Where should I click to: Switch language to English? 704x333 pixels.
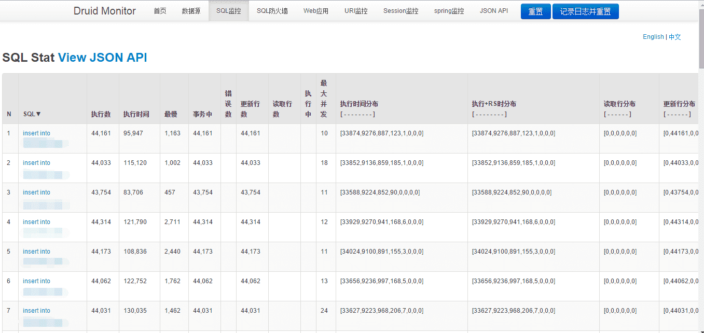point(653,36)
